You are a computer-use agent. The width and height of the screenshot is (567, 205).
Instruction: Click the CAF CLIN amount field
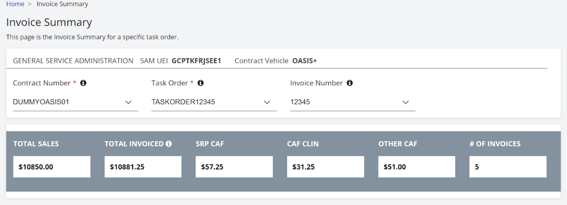325,167
